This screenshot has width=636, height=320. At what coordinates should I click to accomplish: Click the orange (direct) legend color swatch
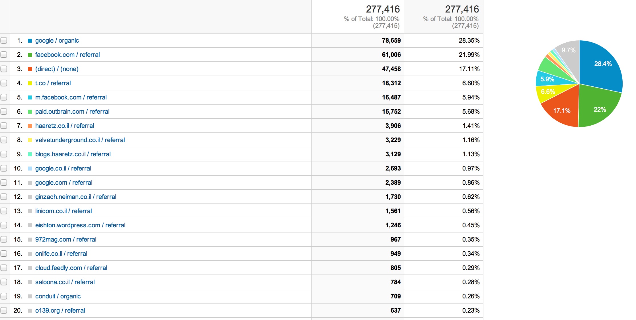click(x=30, y=69)
